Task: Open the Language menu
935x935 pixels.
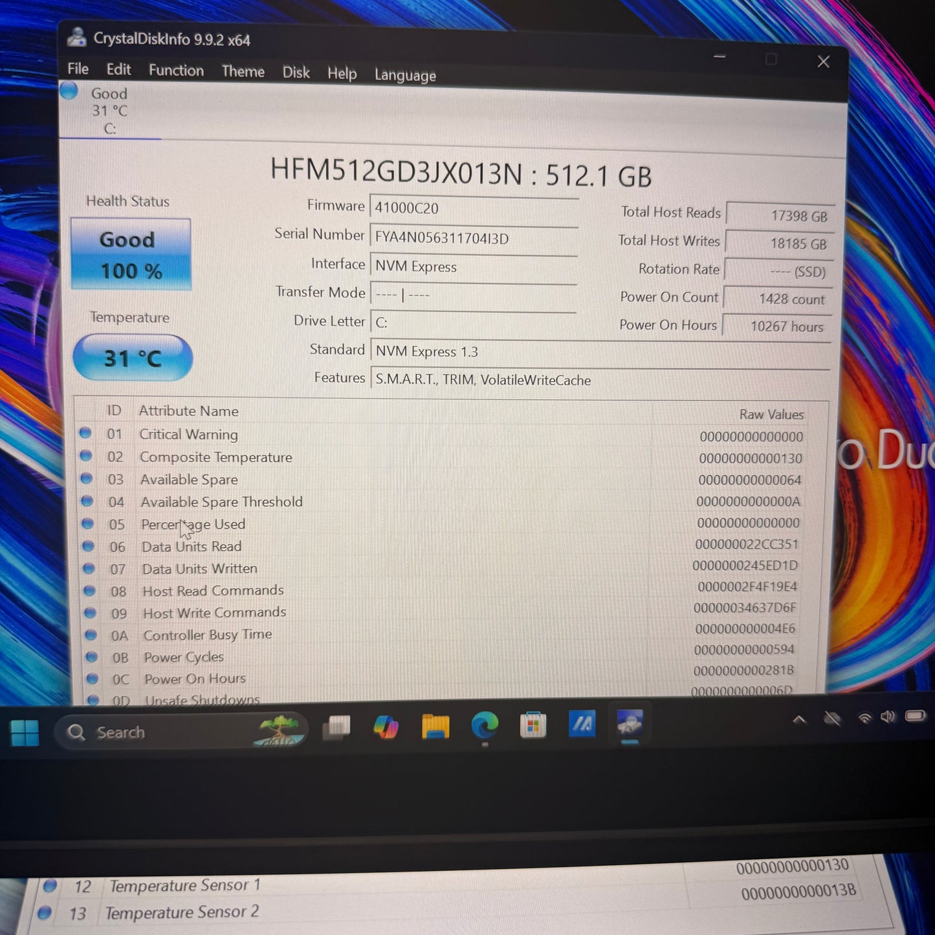Action: (405, 76)
